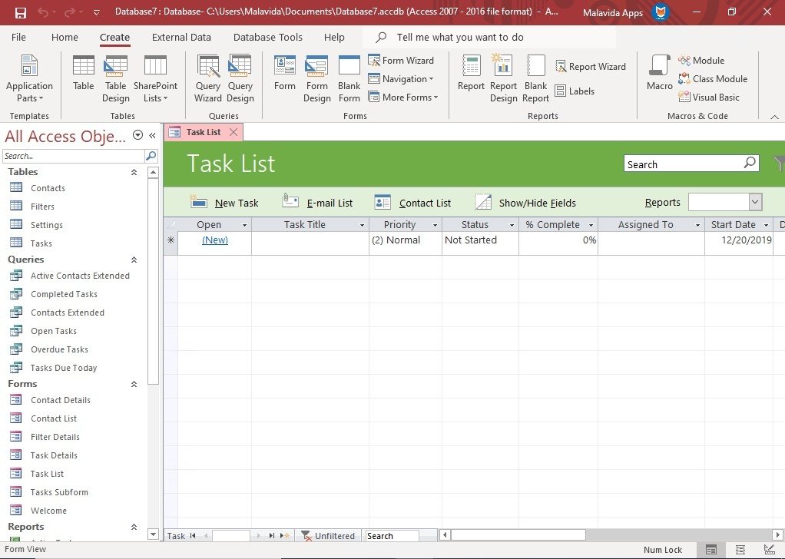785x559 pixels.
Task: Insert a new Class Module
Action: pos(713,78)
